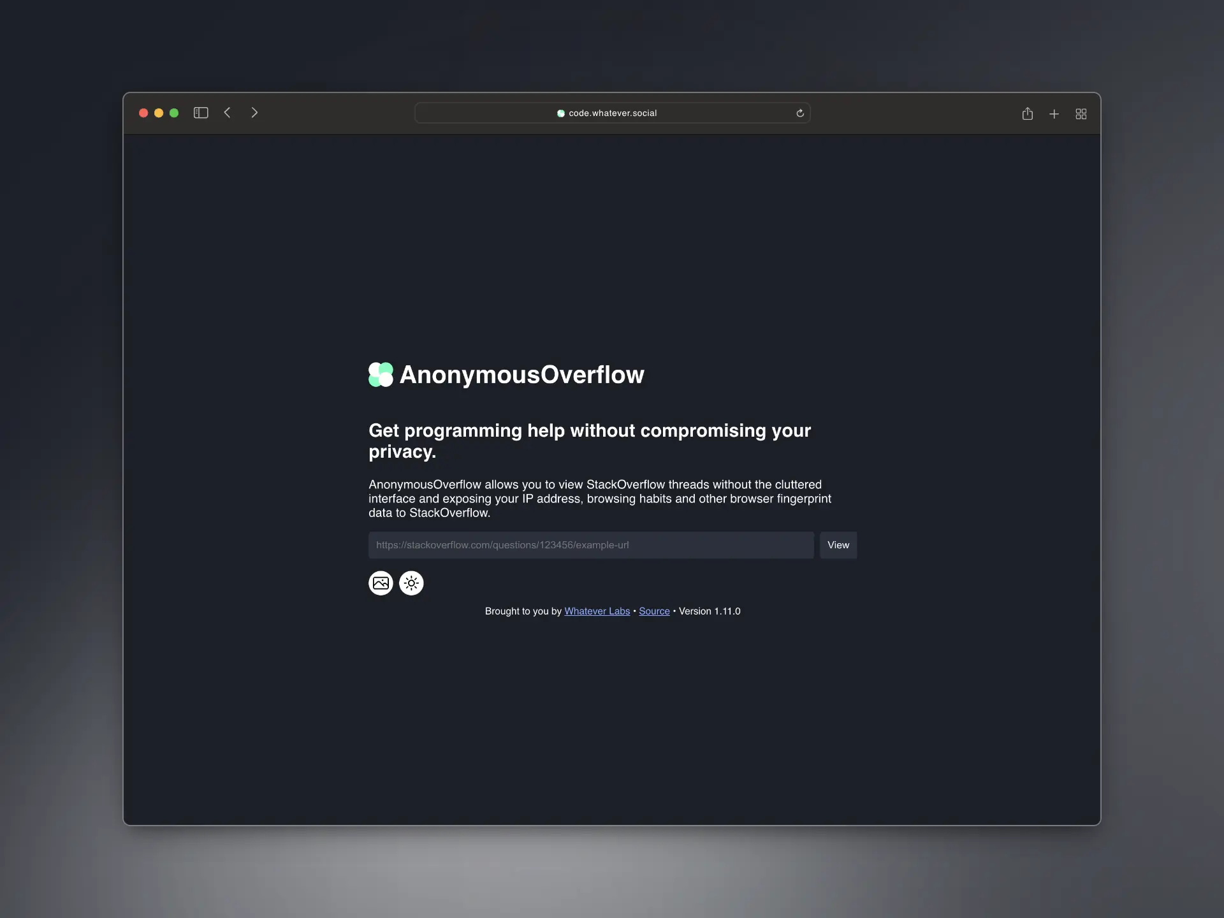Show the tab overview grid
The height and width of the screenshot is (918, 1224).
coord(1081,114)
